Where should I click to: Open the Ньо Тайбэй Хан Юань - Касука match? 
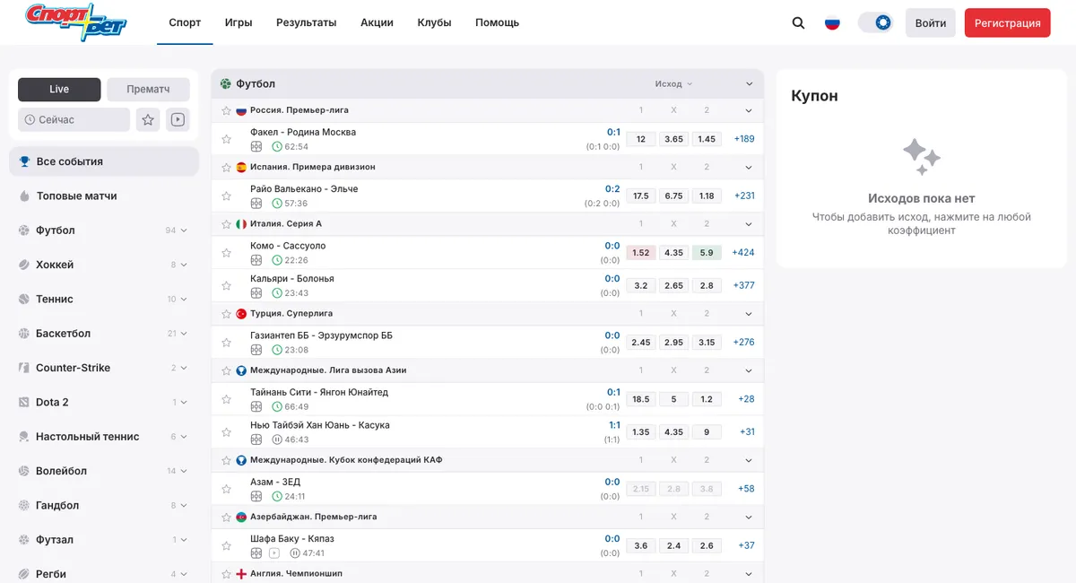(320, 425)
